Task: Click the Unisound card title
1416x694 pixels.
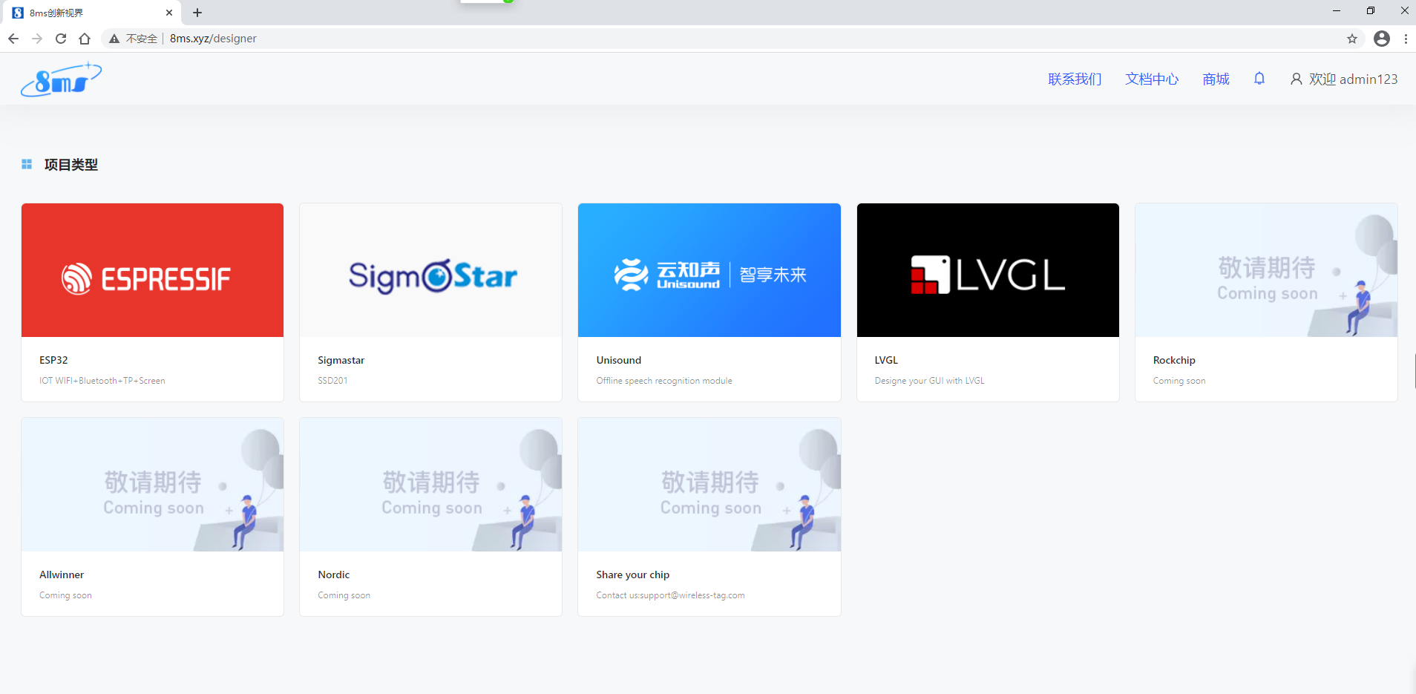Action: click(619, 360)
